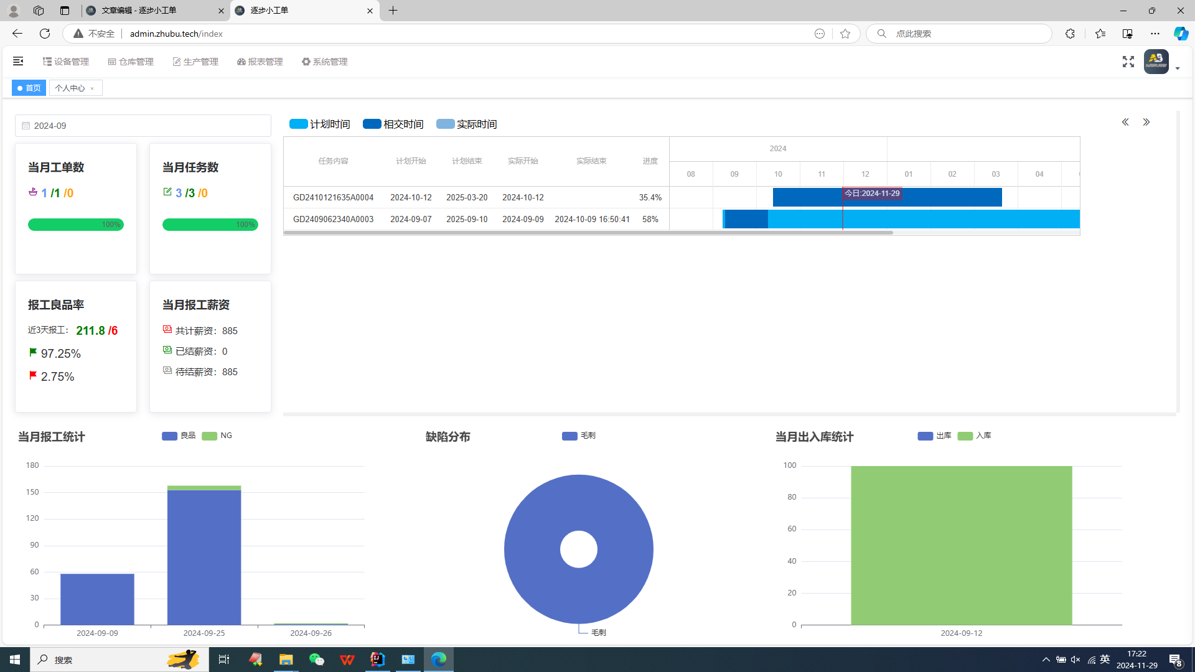Click the 计划时间 legend color swatch

click(x=299, y=124)
